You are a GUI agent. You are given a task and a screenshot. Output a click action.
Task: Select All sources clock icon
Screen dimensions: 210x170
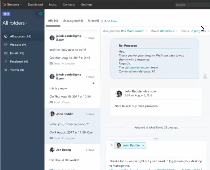pyautogui.click(x=6, y=36)
